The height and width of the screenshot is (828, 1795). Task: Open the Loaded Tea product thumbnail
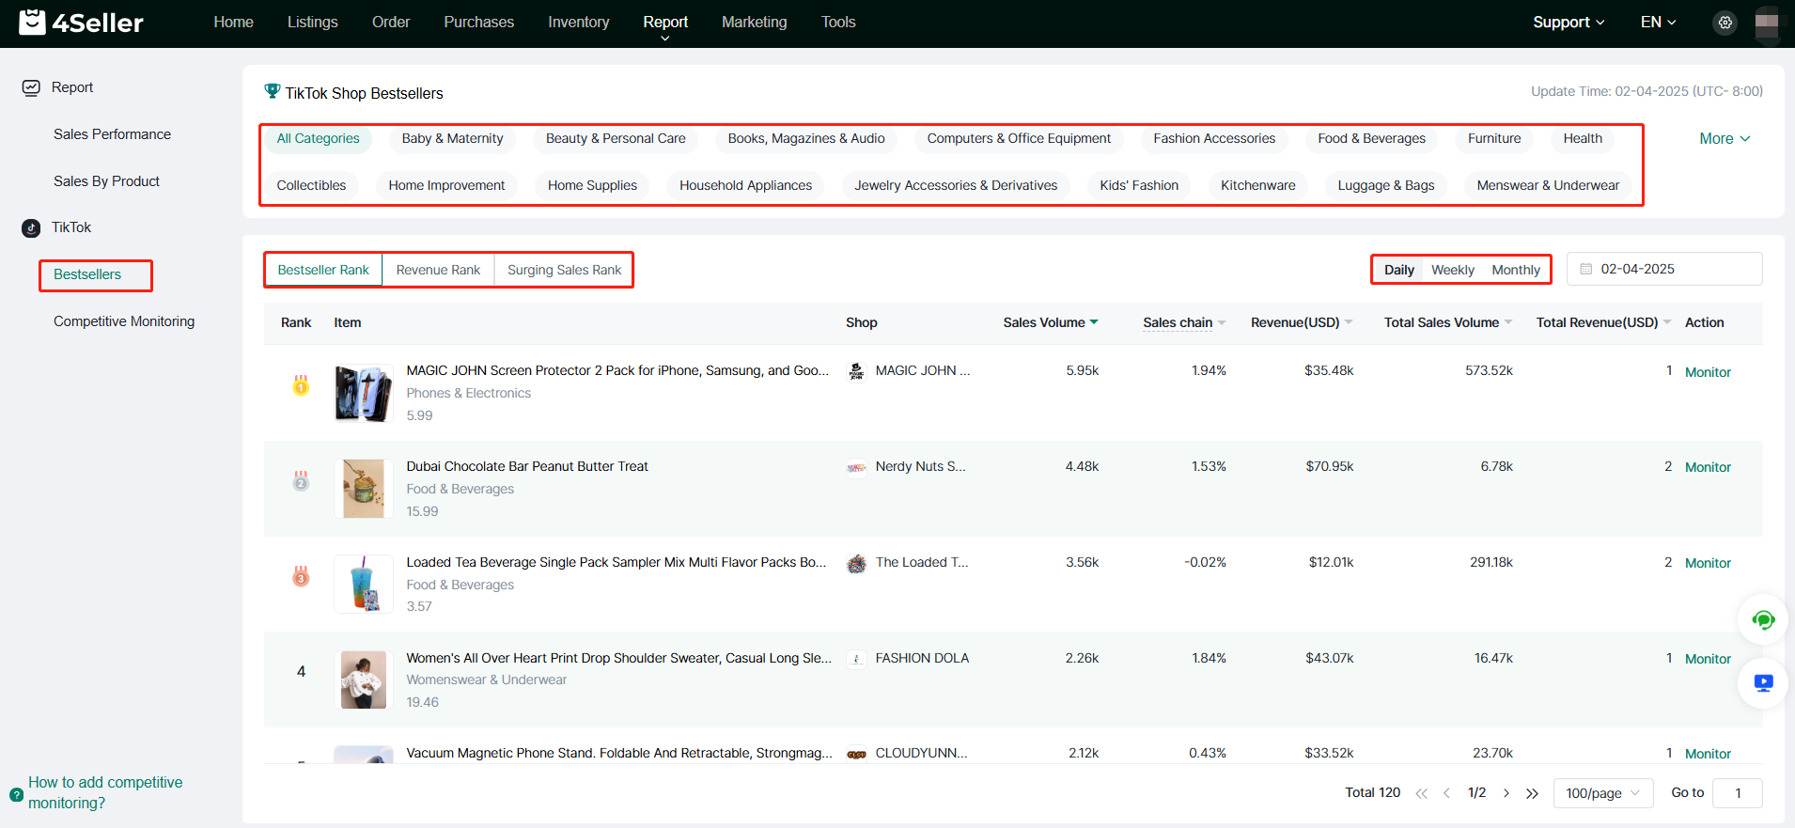pos(364,585)
